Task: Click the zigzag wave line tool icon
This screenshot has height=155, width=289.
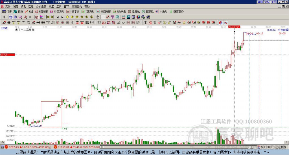Action: [x=124, y=23]
